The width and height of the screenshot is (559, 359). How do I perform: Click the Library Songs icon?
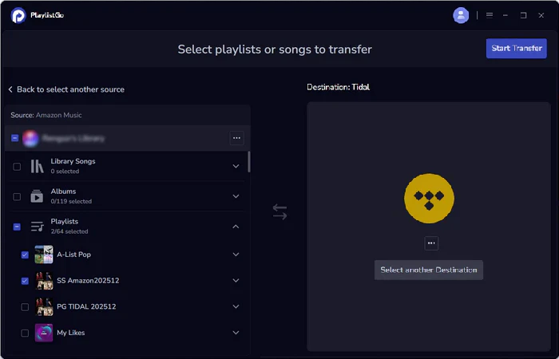(x=37, y=166)
